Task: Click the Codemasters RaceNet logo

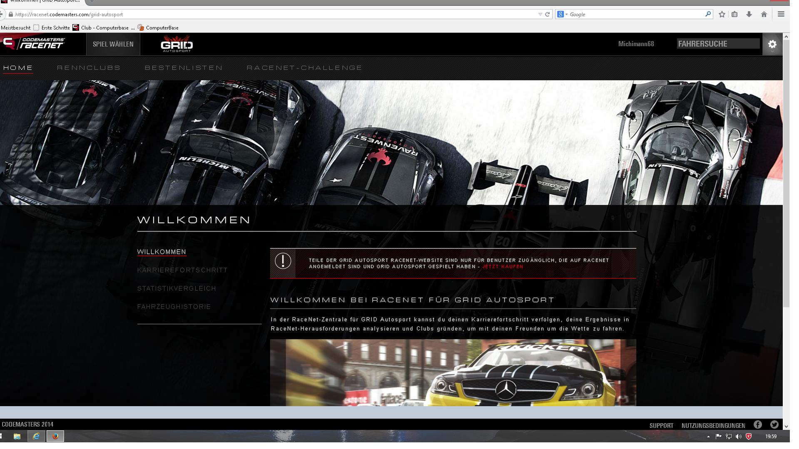Action: tap(33, 43)
